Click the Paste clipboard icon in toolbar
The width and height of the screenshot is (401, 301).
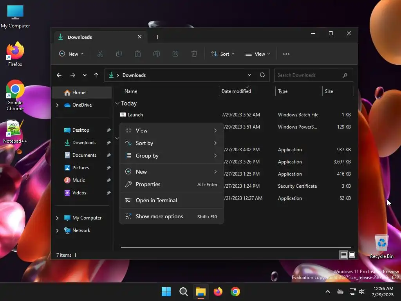[137, 54]
